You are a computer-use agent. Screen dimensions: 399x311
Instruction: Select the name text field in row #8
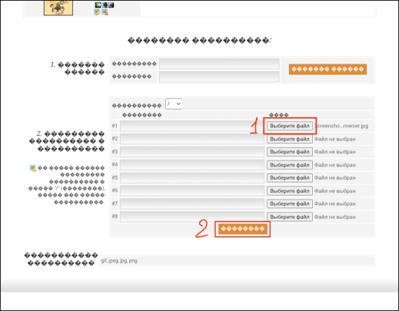pos(192,216)
